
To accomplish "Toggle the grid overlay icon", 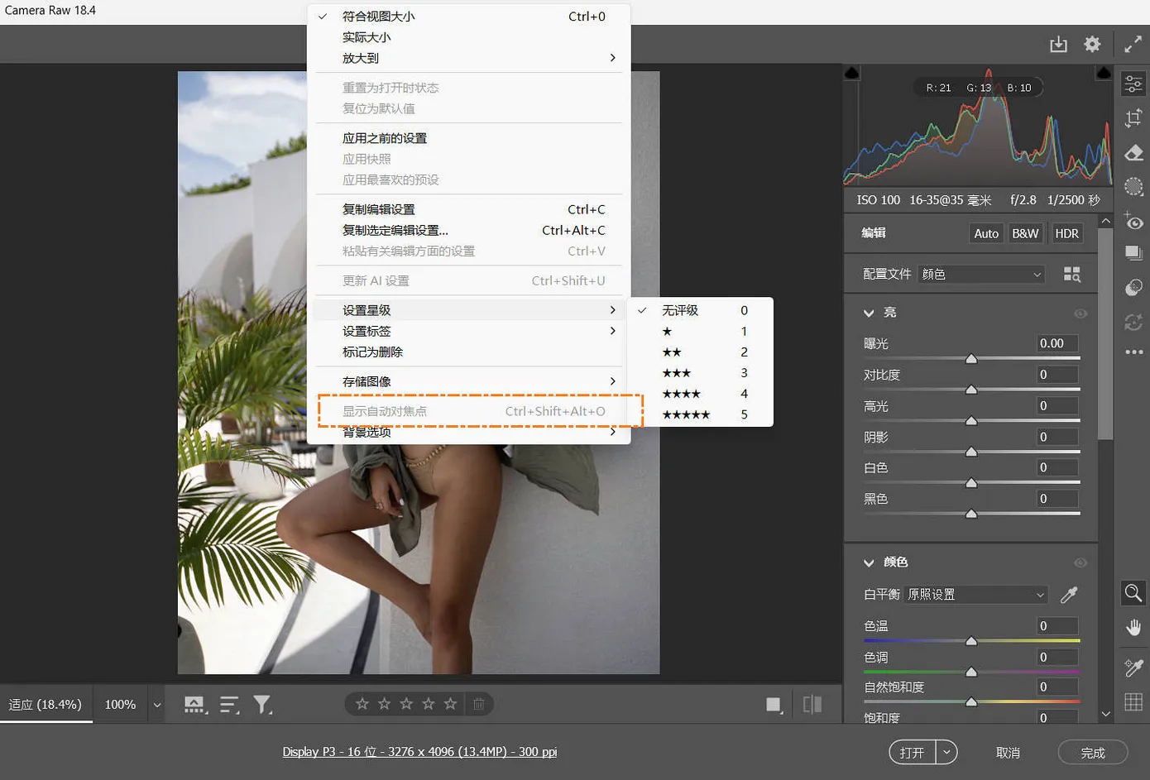I will [x=1133, y=702].
